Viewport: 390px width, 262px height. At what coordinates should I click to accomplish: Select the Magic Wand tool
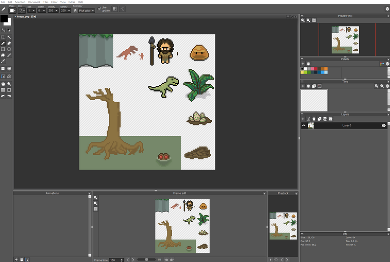[10, 37]
